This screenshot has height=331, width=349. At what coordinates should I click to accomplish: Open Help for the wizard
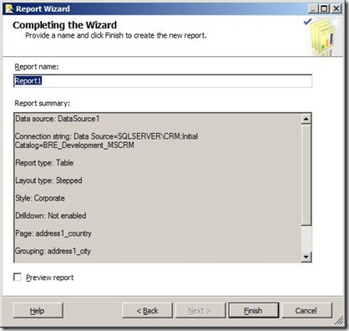pyautogui.click(x=38, y=310)
